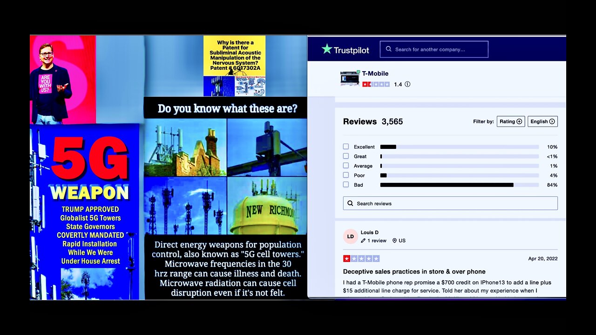Click the one-star rating on Louis D's review
This screenshot has width=596, height=335.
[x=361, y=259]
